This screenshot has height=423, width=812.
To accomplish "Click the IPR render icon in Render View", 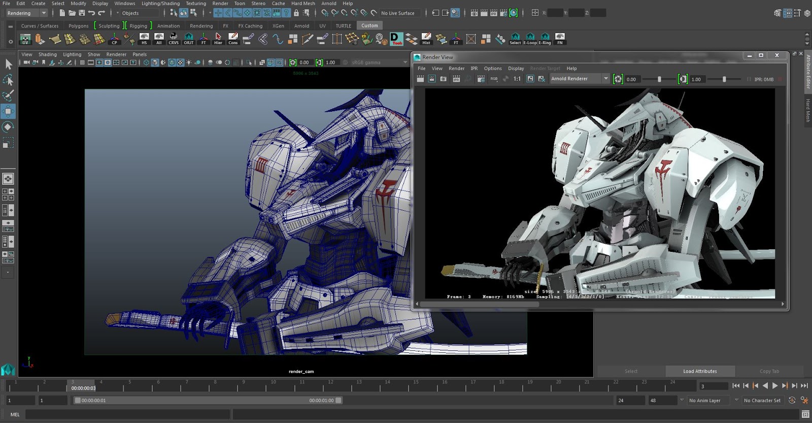I will (456, 79).
